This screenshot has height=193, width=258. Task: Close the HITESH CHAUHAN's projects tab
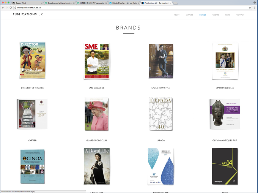pos(106,3)
